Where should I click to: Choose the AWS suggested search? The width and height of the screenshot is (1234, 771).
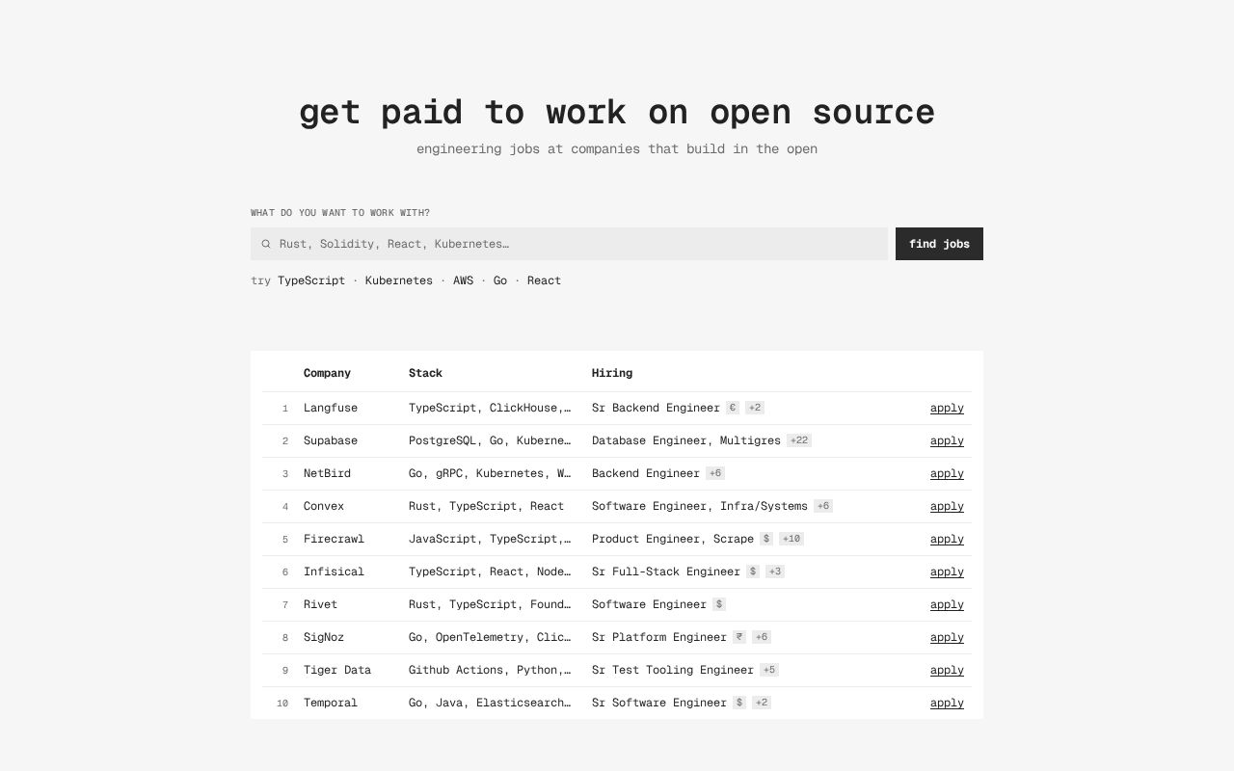point(464,280)
